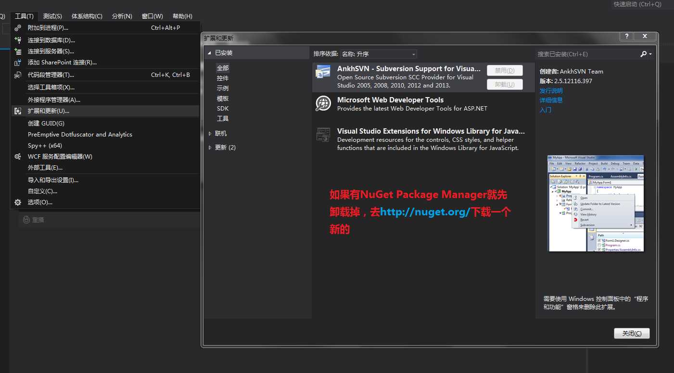Screen dimensions: 674x373
Task: Click the help question mark button in dialog
Action: pos(626,37)
